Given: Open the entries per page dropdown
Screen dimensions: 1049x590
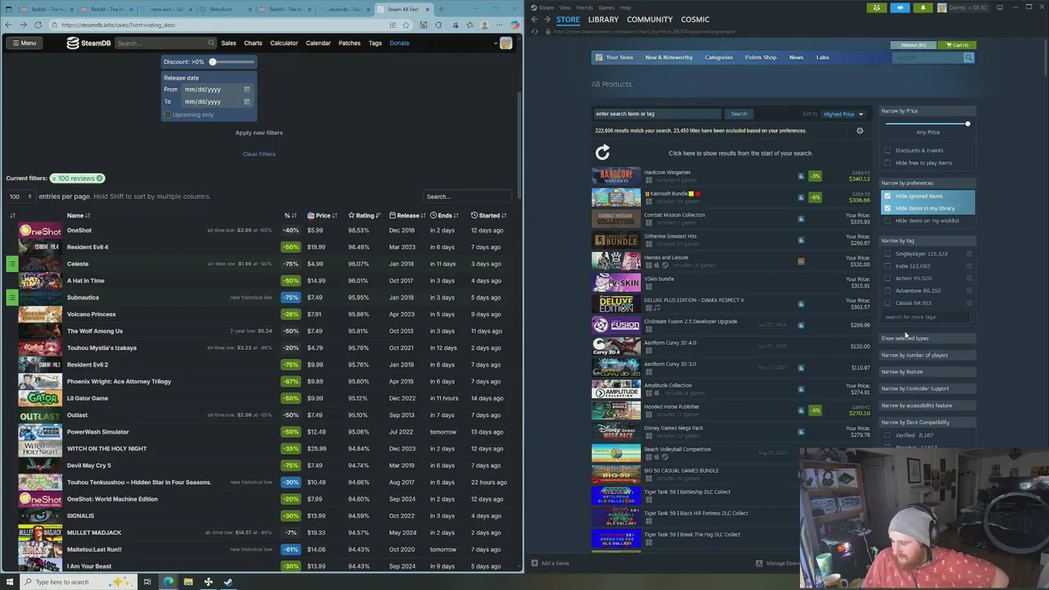Looking at the screenshot, I should 20,197.
